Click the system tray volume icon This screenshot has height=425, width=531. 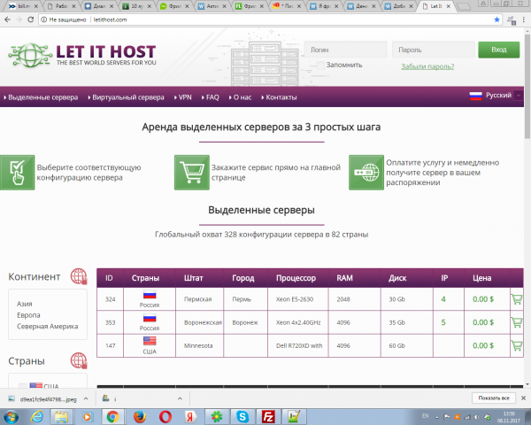pyautogui.click(x=477, y=417)
